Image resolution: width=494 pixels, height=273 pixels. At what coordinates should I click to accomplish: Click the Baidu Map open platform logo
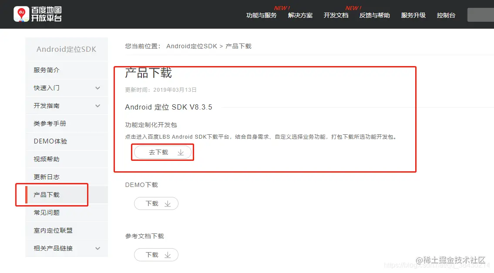click(x=37, y=14)
